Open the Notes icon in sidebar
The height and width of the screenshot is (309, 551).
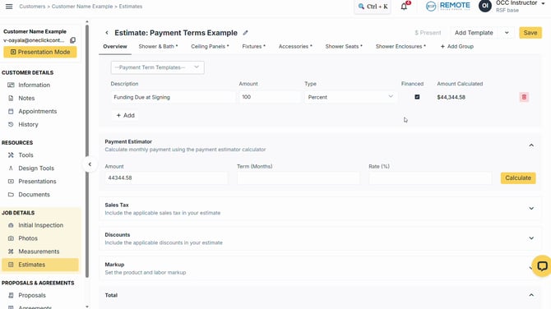pos(11,98)
